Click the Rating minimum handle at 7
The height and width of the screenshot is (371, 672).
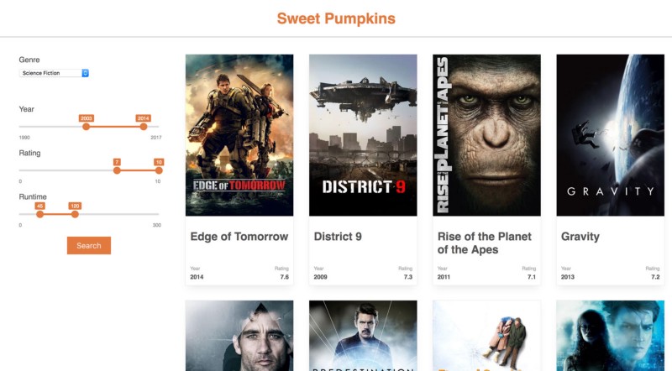[117, 170]
